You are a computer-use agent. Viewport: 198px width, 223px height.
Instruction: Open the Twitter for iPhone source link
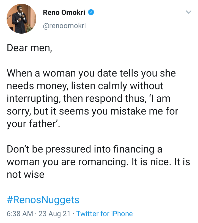pos(105,214)
